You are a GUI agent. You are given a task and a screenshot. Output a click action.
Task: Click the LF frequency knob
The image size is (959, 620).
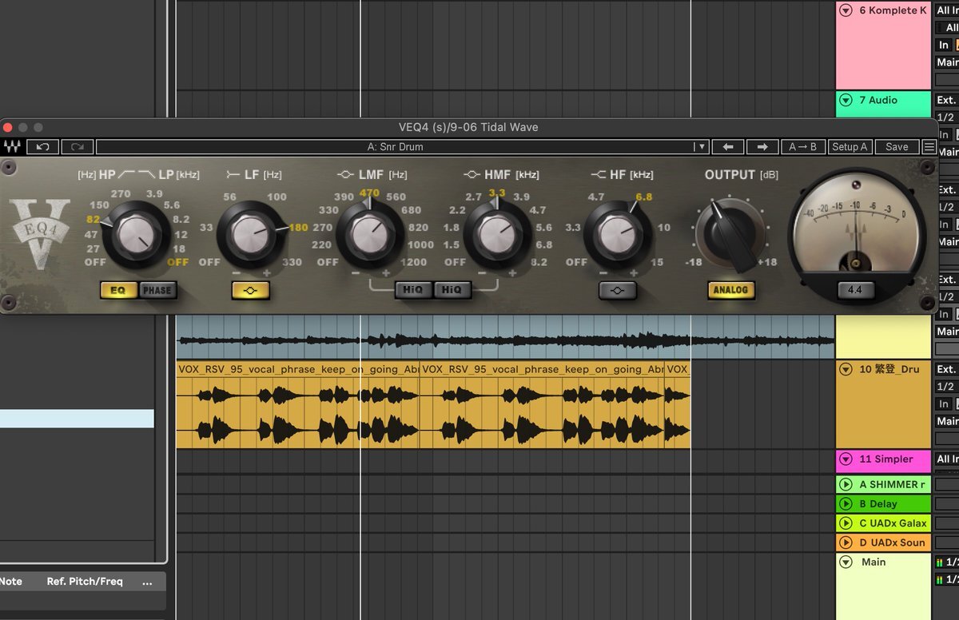pyautogui.click(x=251, y=234)
